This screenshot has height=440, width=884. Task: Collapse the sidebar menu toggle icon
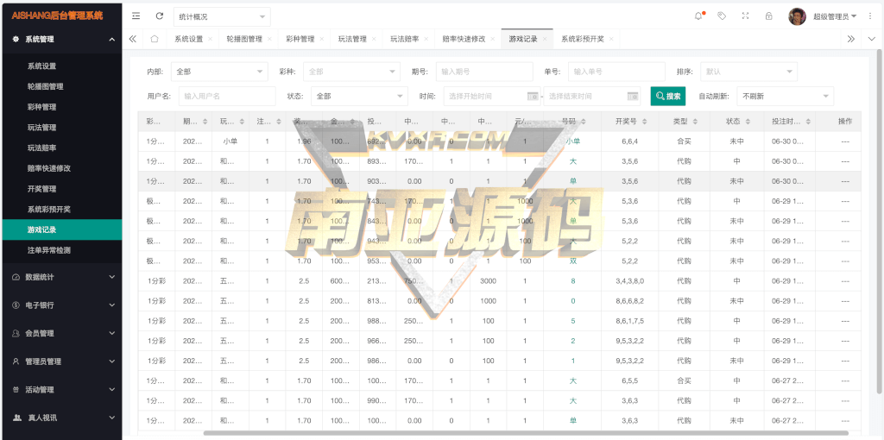tap(136, 16)
